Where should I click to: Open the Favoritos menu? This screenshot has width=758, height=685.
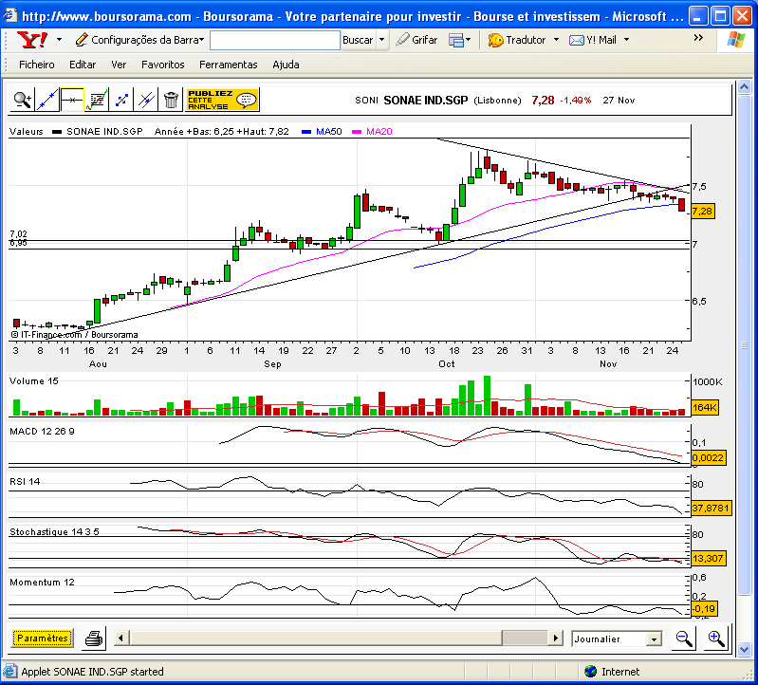pyautogui.click(x=163, y=65)
